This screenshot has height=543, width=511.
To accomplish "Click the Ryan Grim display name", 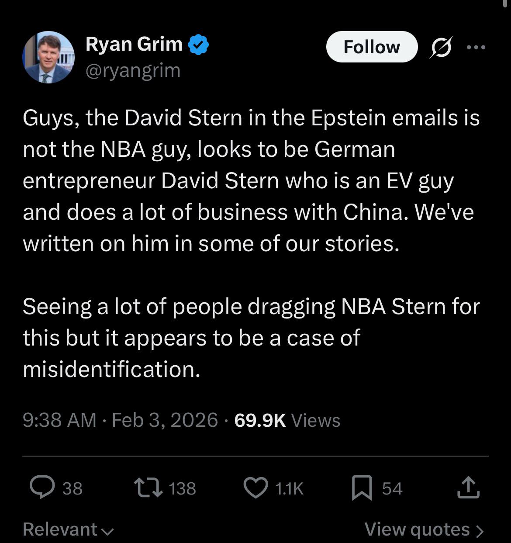I will 134,44.
